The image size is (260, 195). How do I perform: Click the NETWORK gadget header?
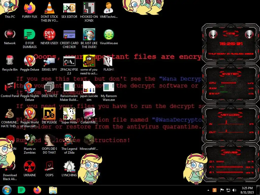click(231, 115)
